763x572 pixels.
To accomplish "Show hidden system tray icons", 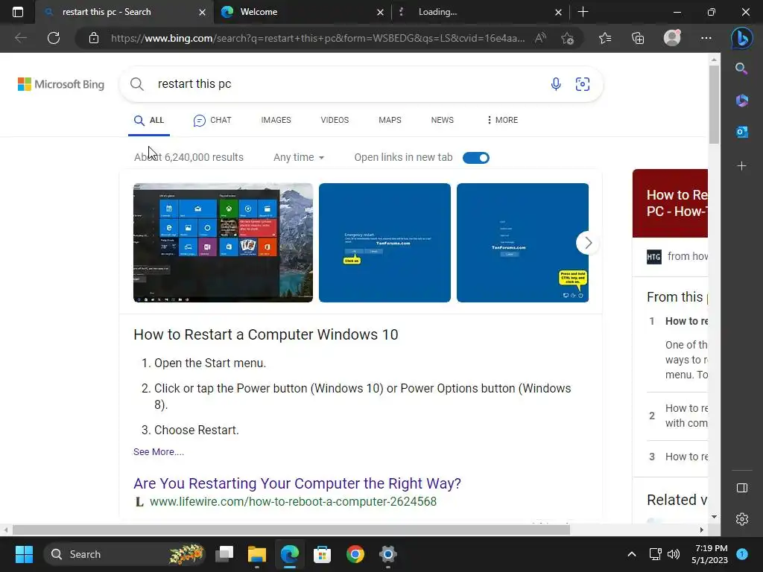I will coord(632,554).
